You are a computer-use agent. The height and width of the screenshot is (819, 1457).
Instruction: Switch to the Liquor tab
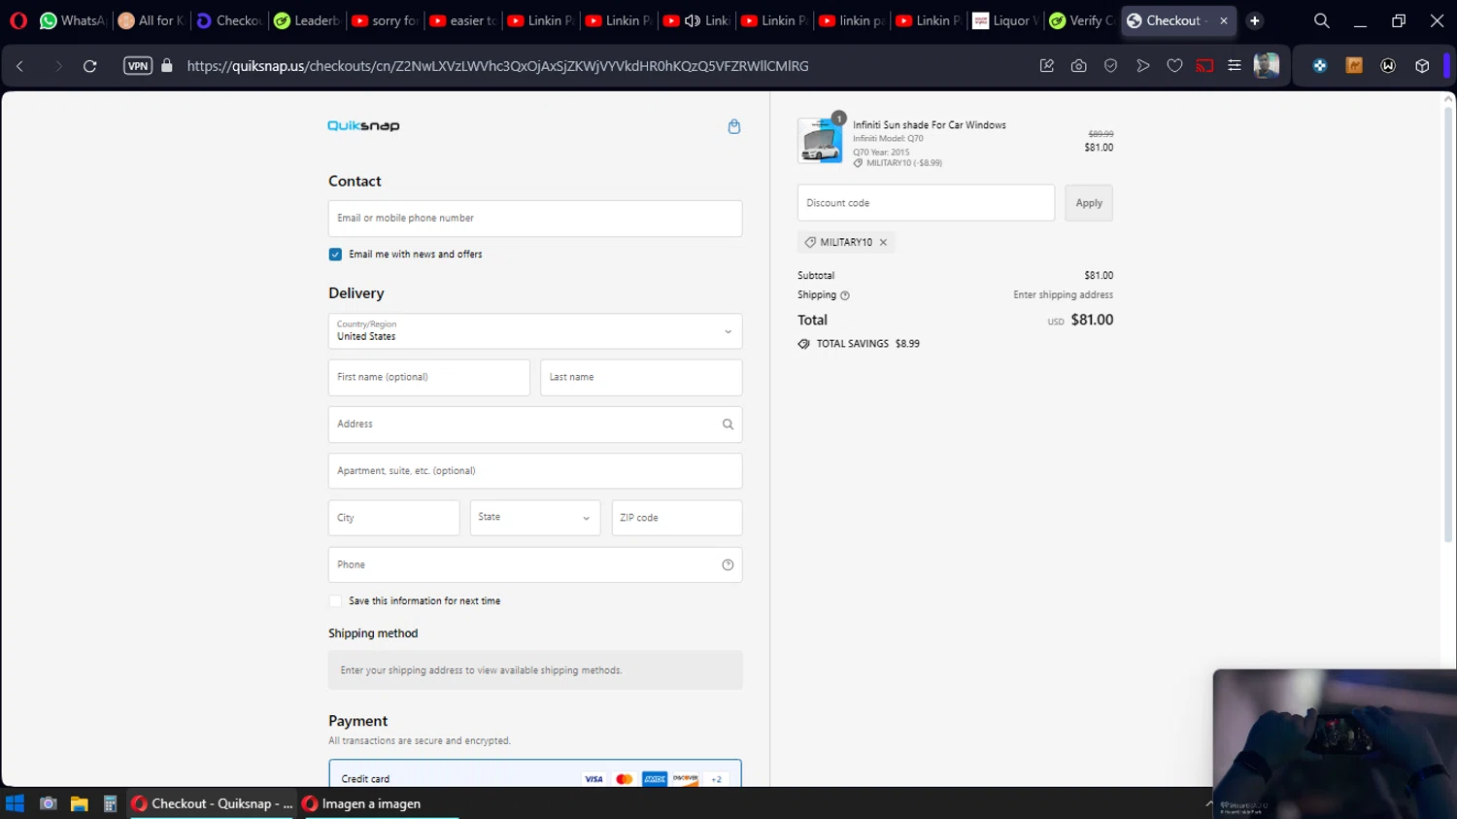pos(1005,20)
